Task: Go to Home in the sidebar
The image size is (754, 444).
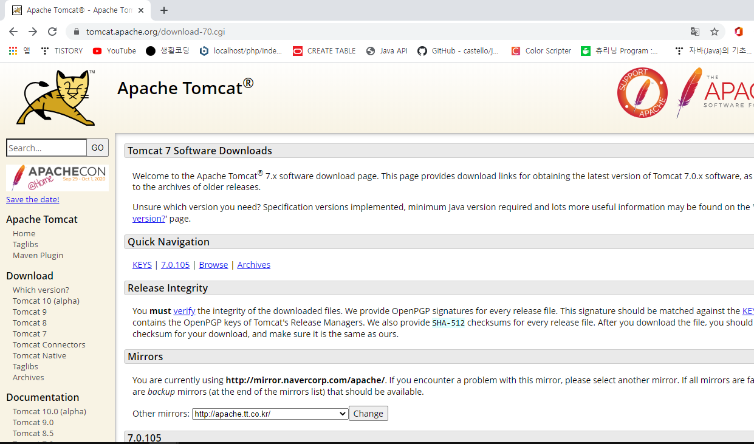Action: (24, 234)
